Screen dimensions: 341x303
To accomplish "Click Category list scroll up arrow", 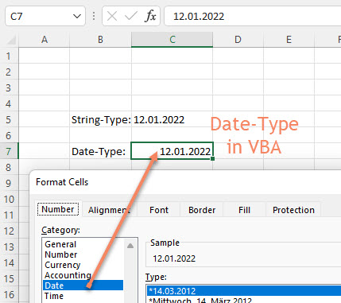I will click(130, 246).
